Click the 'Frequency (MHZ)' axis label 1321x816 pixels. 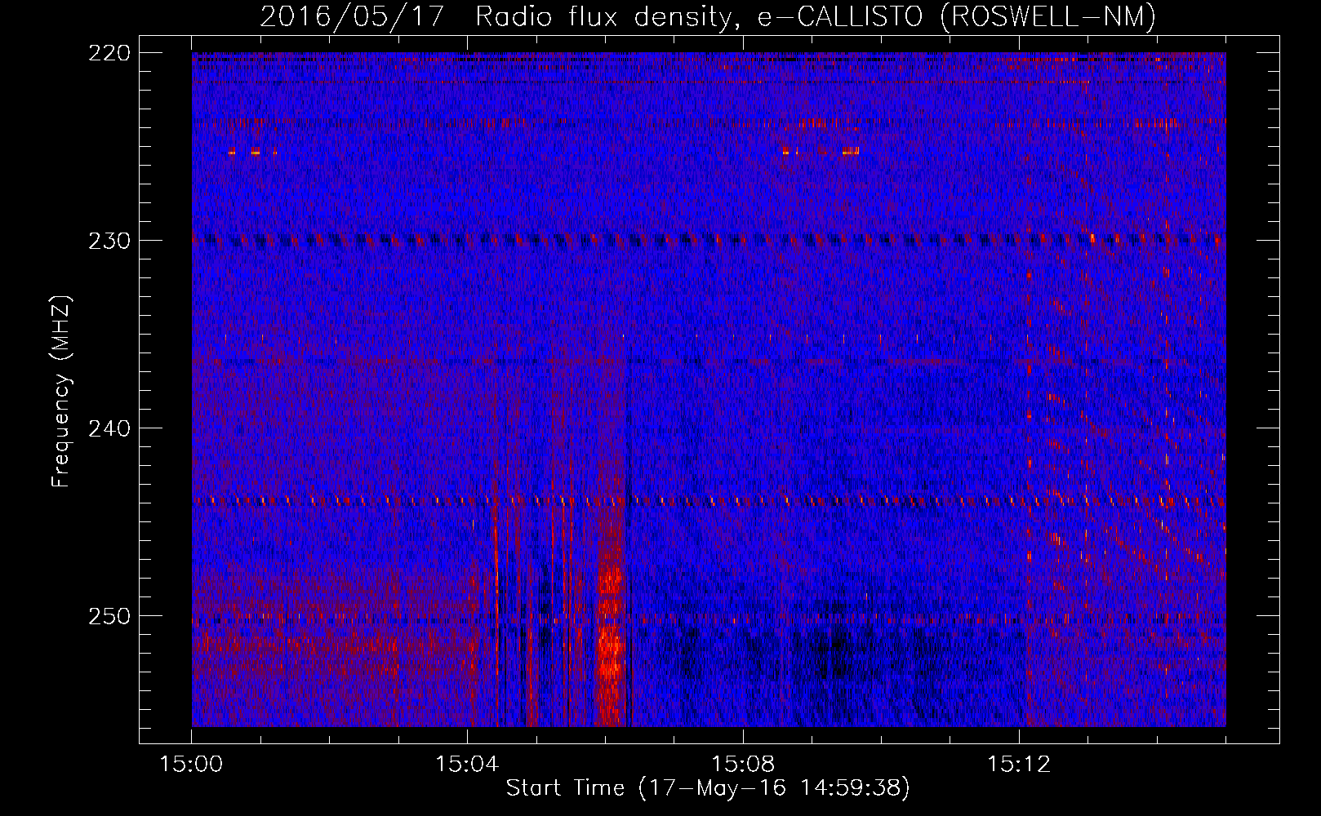point(61,392)
